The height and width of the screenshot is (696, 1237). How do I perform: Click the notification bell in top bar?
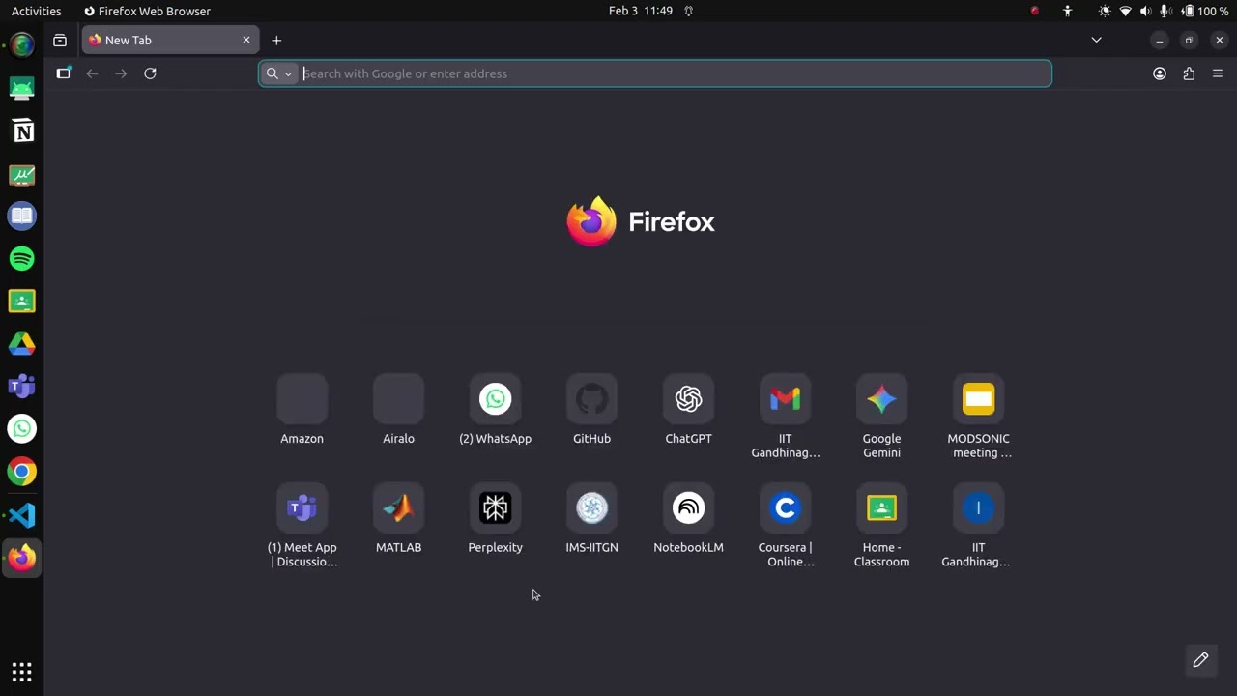[x=689, y=12]
